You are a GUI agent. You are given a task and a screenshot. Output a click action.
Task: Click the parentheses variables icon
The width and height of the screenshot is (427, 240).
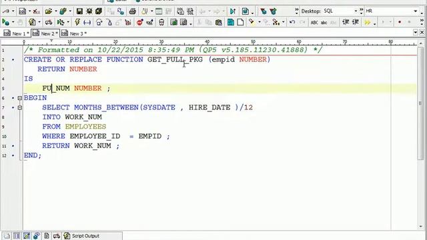pos(87,22)
